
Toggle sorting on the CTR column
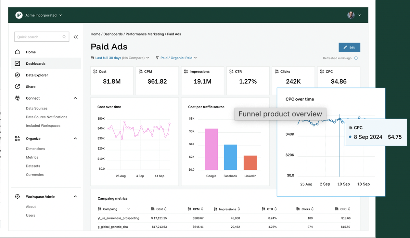coord(276,209)
